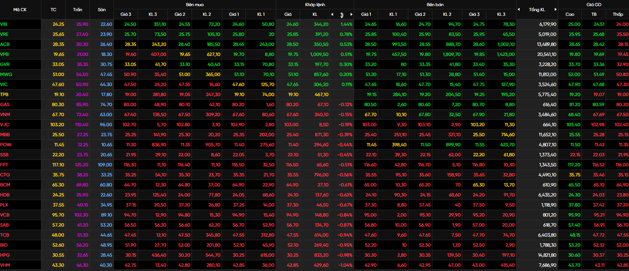Image resolution: width=629 pixels, height=271 pixels.
Task: Select the TPB ticker
Action: [4, 95]
